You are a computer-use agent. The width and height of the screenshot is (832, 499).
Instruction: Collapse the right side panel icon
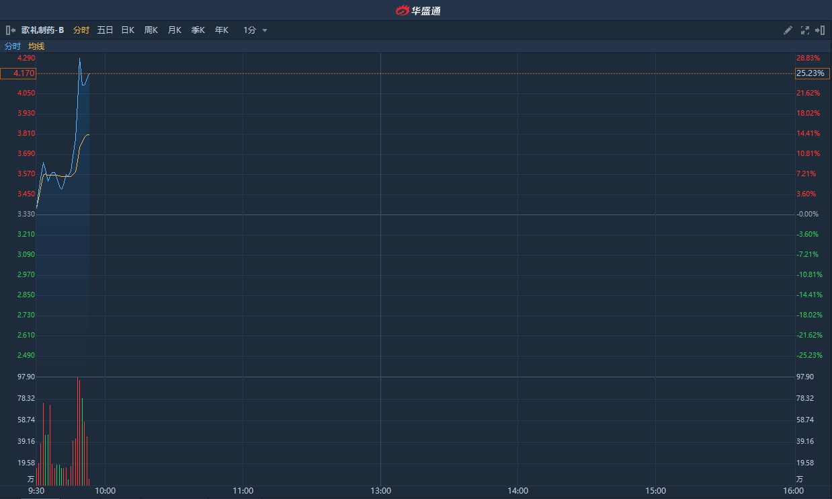pos(820,30)
